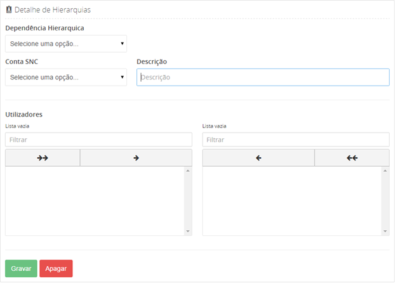Click the right Utilizadores filter box
The image size is (396, 286).
point(296,140)
